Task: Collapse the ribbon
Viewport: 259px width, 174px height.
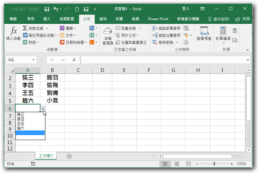Action: coord(247,50)
